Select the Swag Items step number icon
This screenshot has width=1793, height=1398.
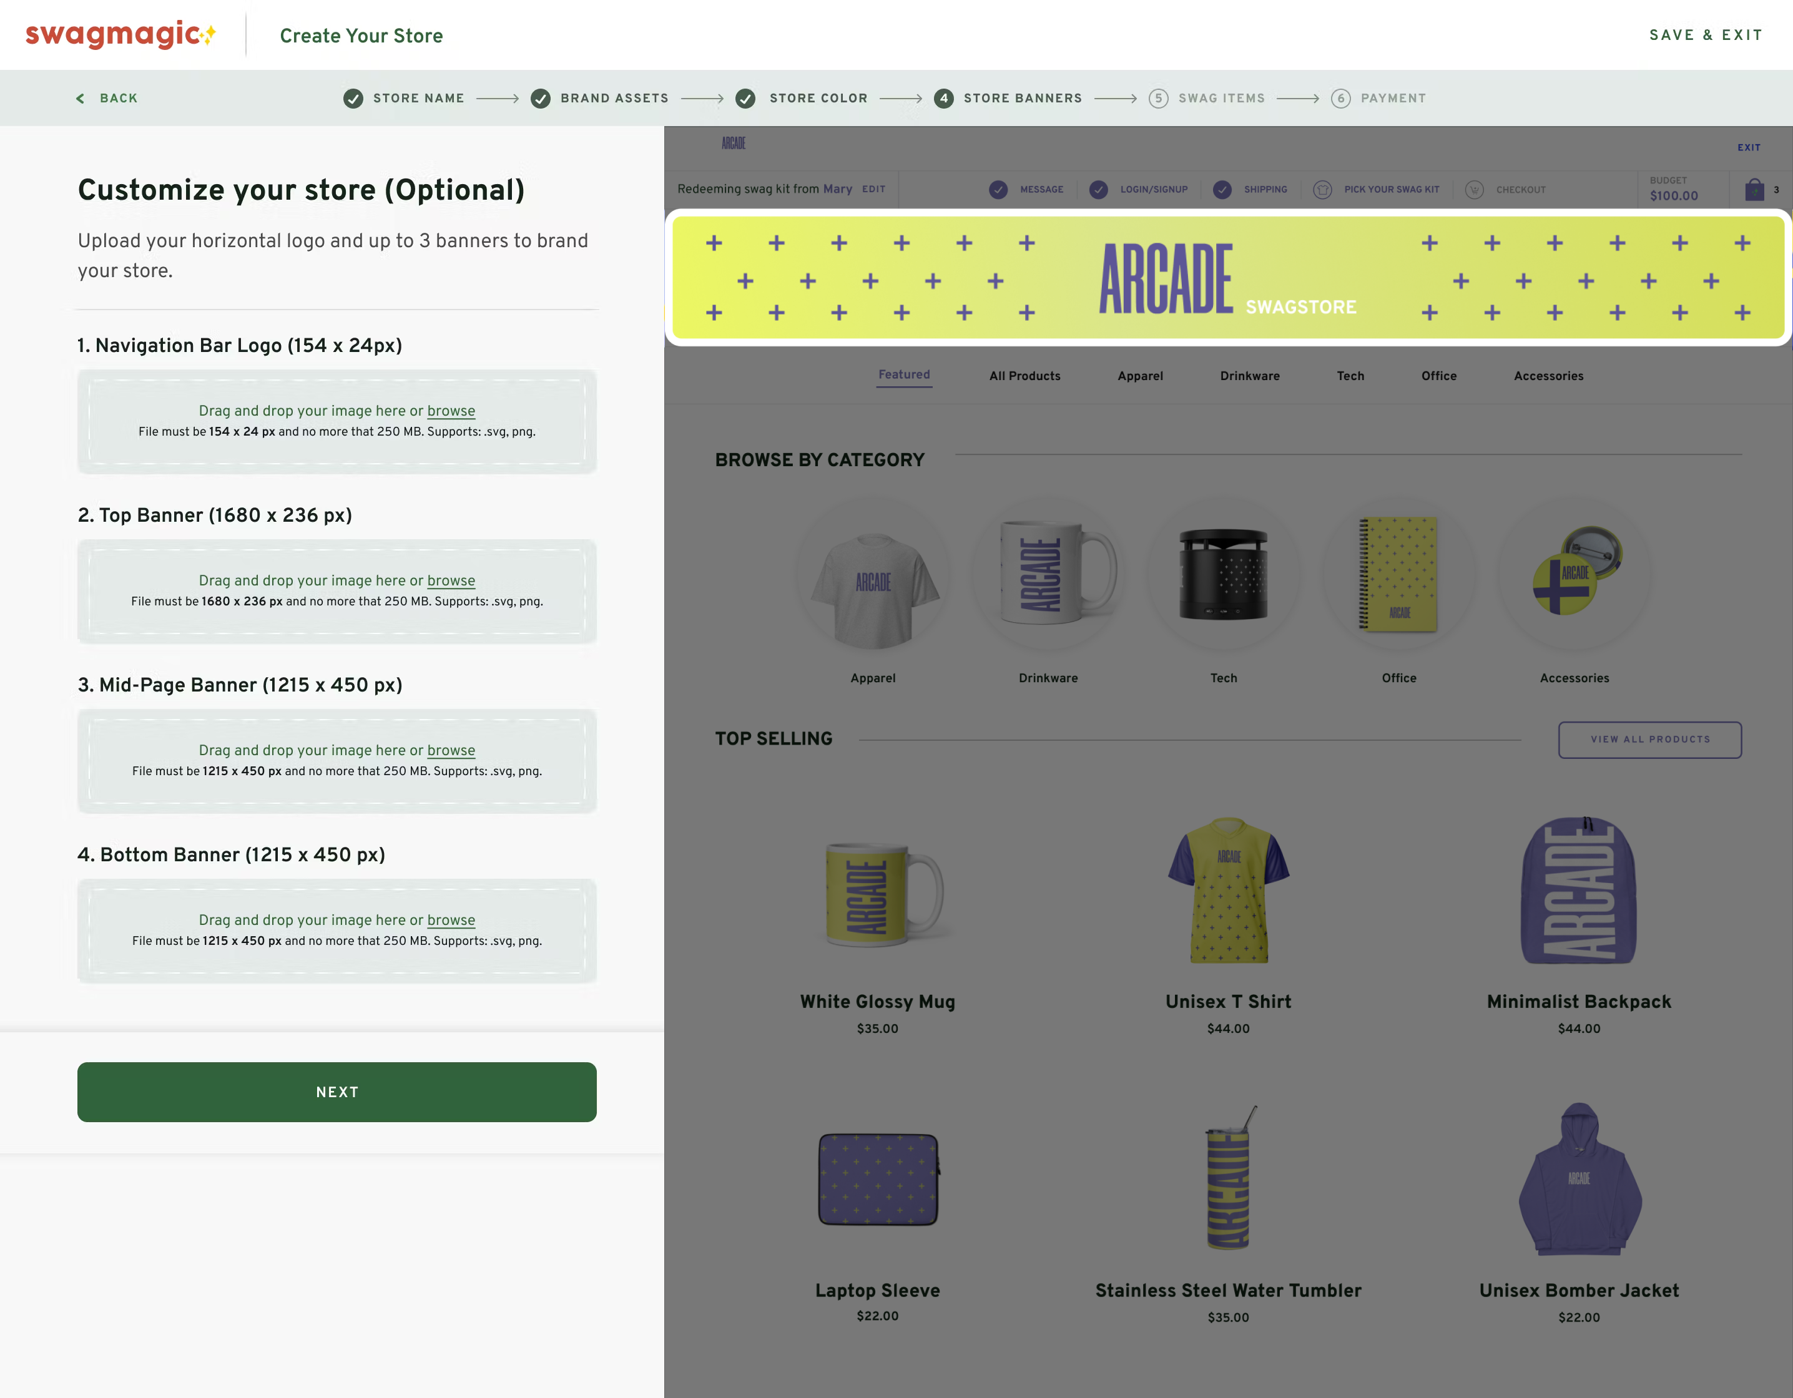1158,99
